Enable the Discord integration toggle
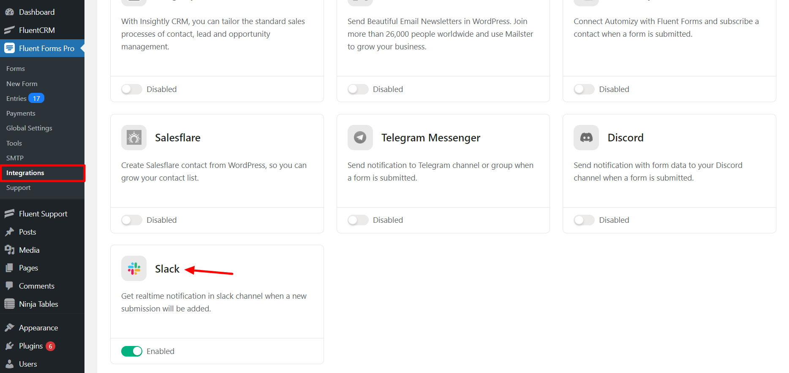789x373 pixels. pyautogui.click(x=584, y=220)
